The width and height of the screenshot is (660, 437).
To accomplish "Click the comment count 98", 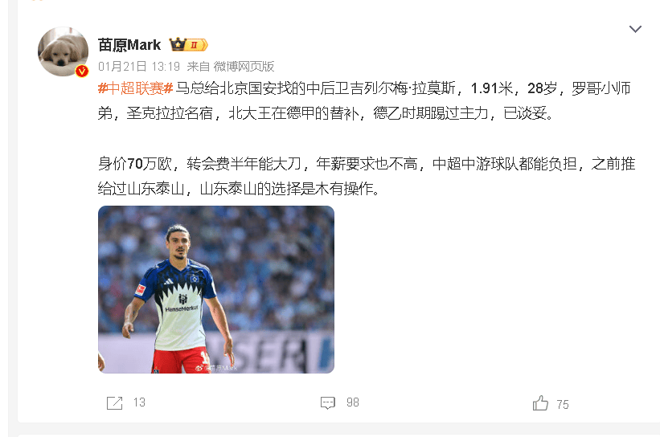I will coord(353,402).
